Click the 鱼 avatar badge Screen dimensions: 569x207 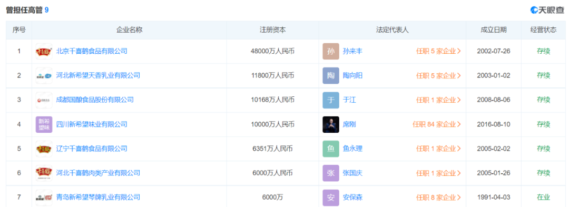click(330, 149)
